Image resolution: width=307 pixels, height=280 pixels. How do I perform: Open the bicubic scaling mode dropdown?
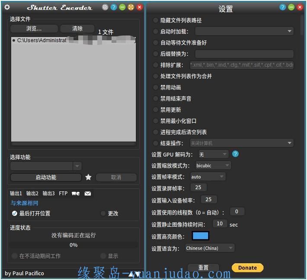coord(213,166)
